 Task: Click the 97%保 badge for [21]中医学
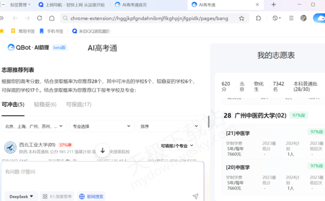pos(316,132)
